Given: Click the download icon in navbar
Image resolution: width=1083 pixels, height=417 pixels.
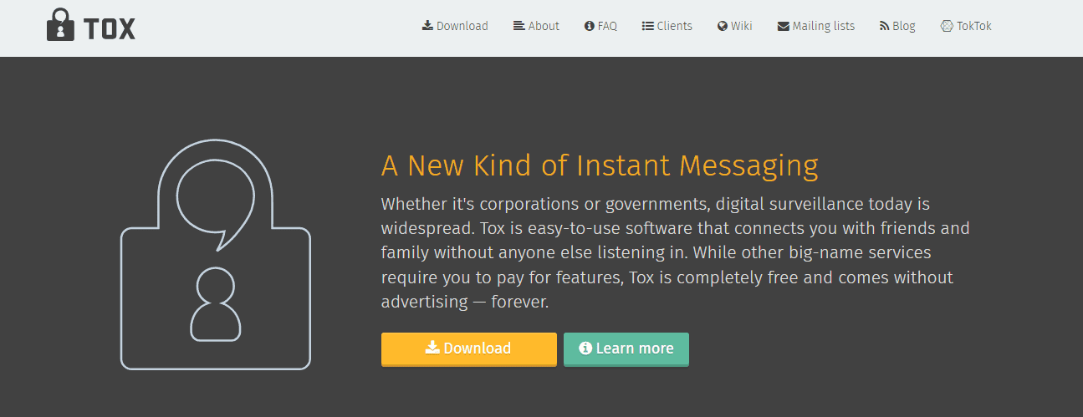Looking at the screenshot, I should [427, 26].
